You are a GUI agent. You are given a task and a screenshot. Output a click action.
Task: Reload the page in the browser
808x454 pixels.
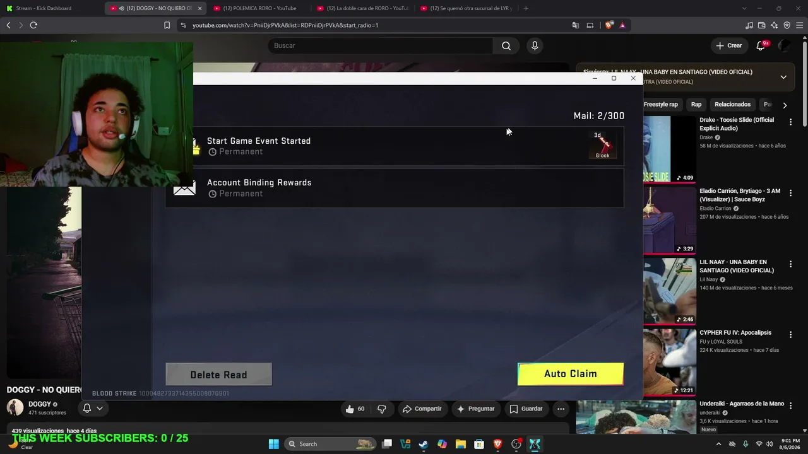33,25
